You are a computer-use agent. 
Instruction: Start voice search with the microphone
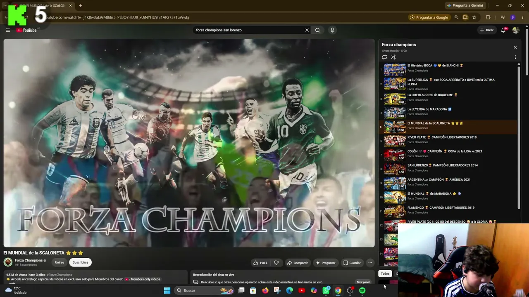[332, 30]
